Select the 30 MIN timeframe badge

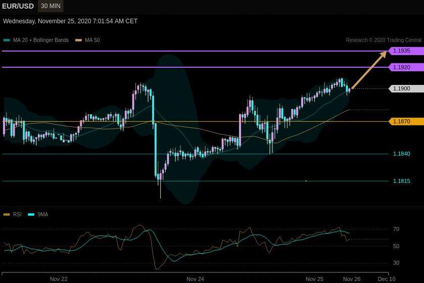tap(51, 6)
